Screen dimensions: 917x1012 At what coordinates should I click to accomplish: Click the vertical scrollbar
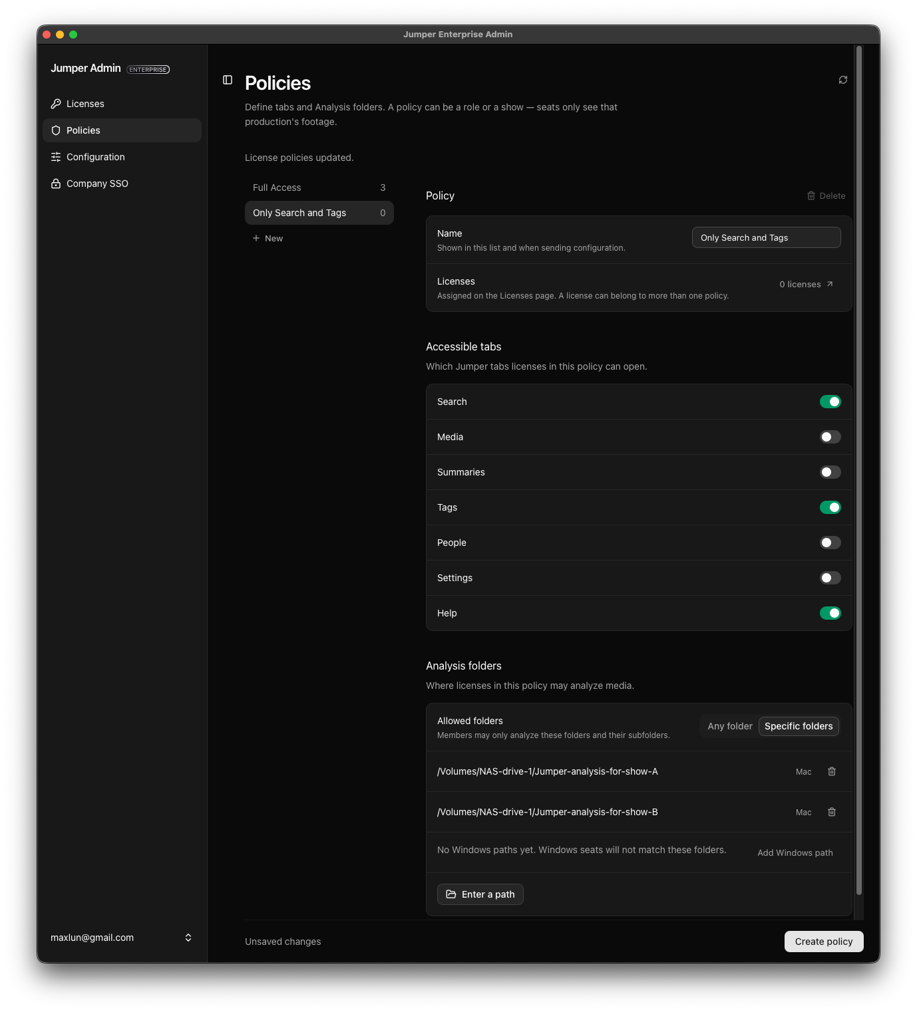point(859,470)
